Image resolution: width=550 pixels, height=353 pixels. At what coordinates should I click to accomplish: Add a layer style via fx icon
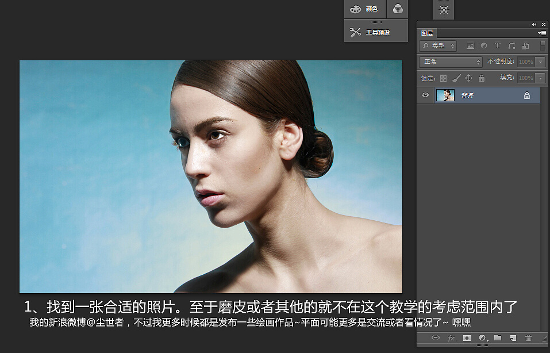(x=451, y=337)
